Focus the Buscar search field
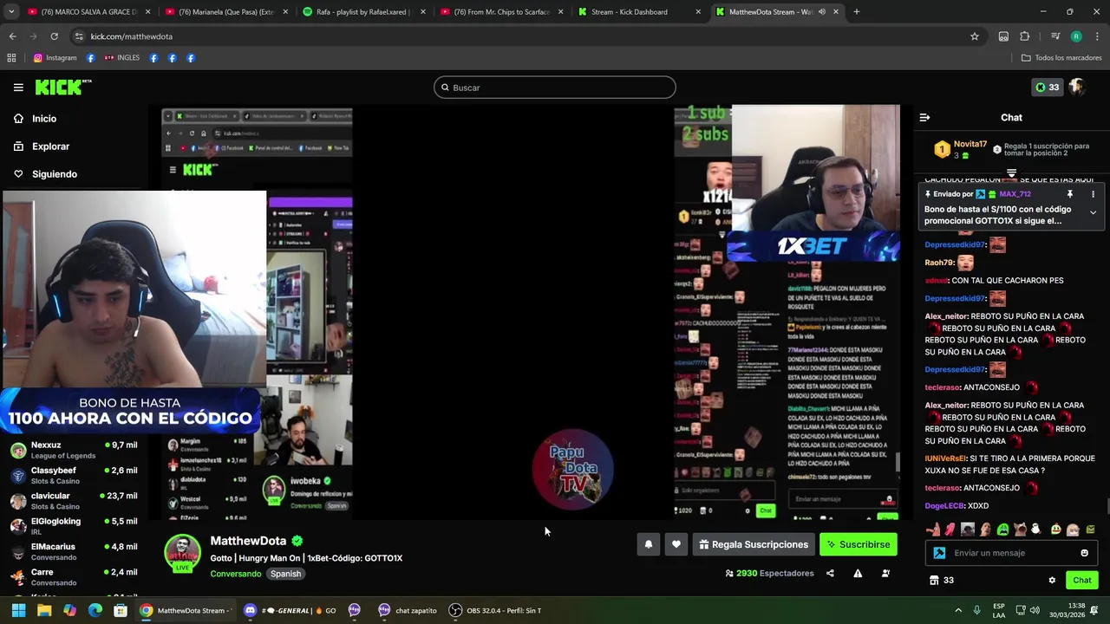1110x624 pixels. [x=555, y=88]
